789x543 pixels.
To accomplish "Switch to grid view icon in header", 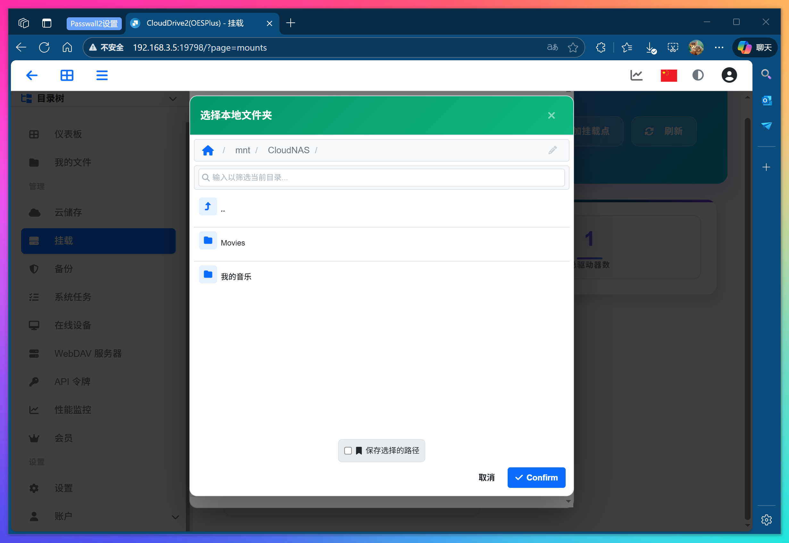I will coord(67,75).
